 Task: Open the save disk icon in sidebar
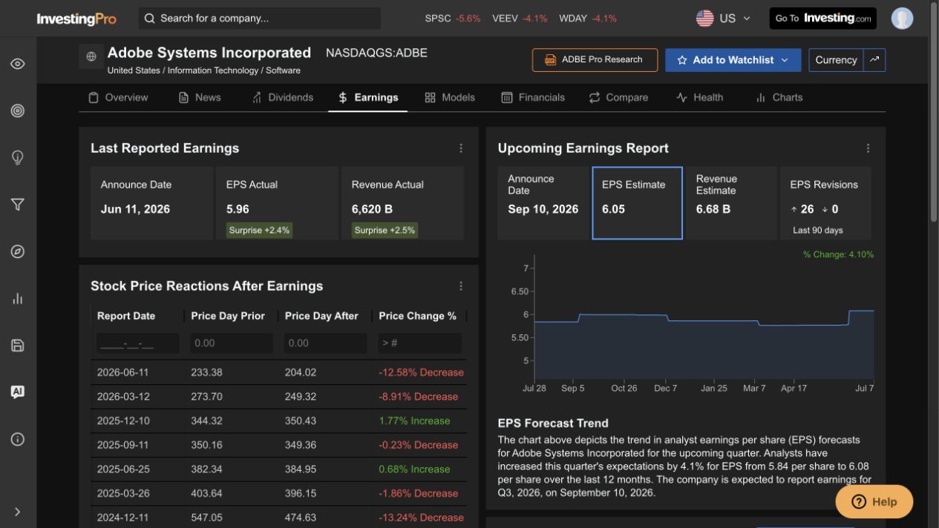point(18,346)
